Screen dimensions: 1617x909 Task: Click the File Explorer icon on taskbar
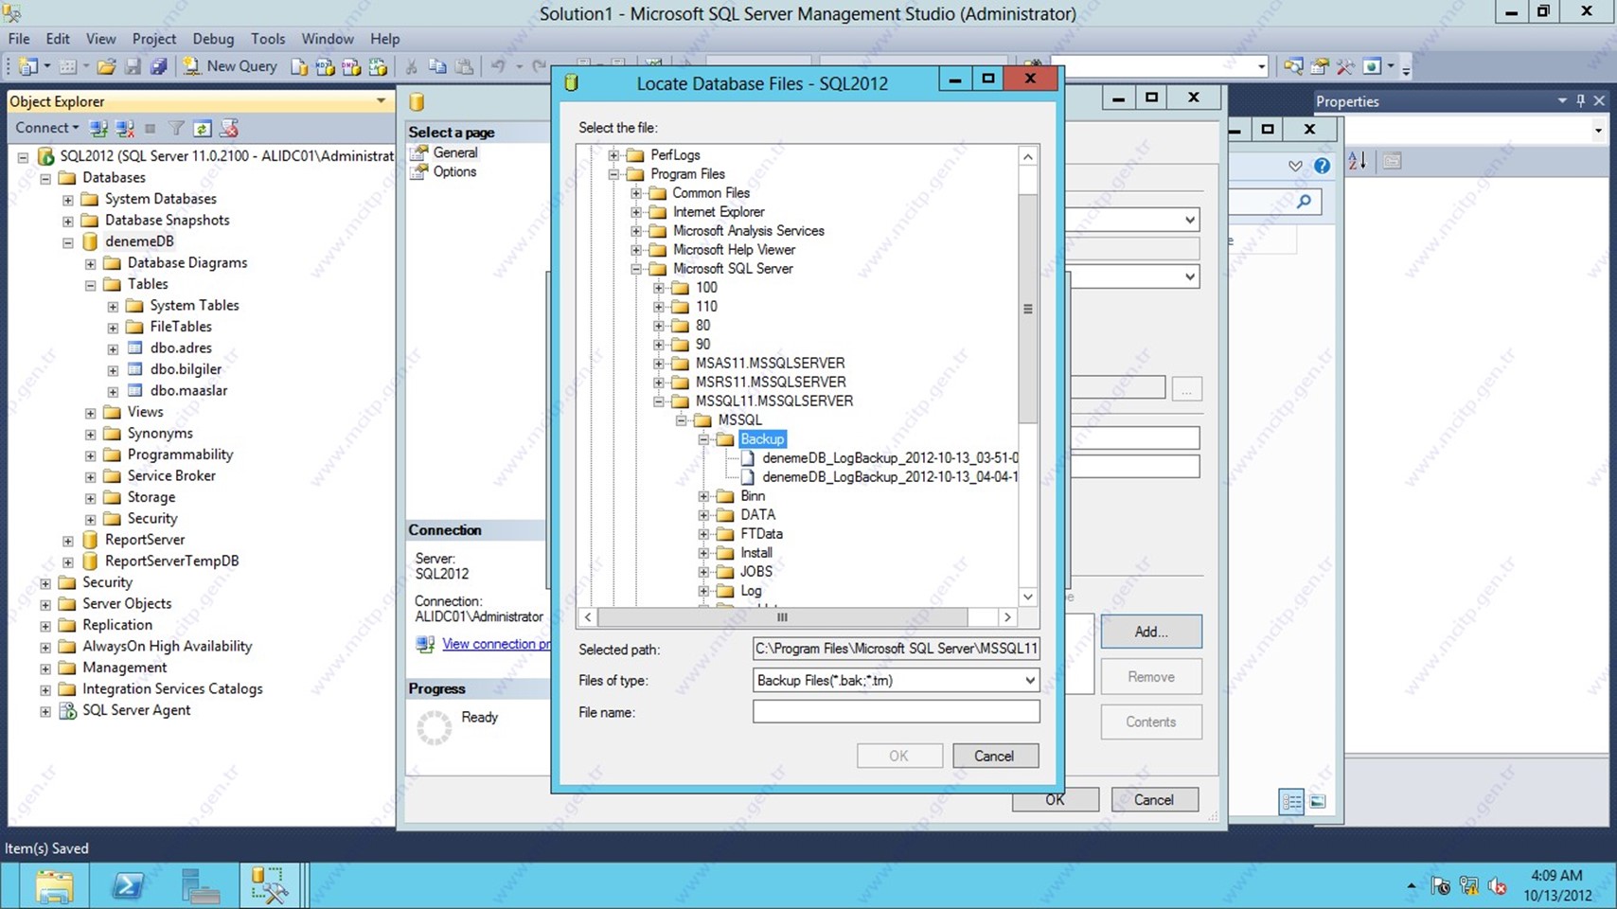(54, 885)
